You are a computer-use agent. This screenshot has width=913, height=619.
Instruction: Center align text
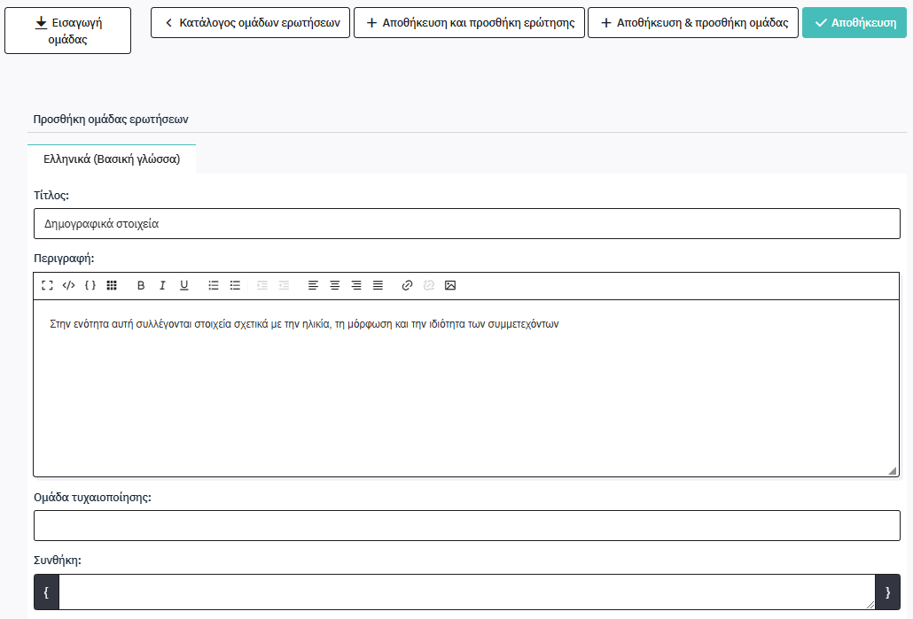(335, 285)
